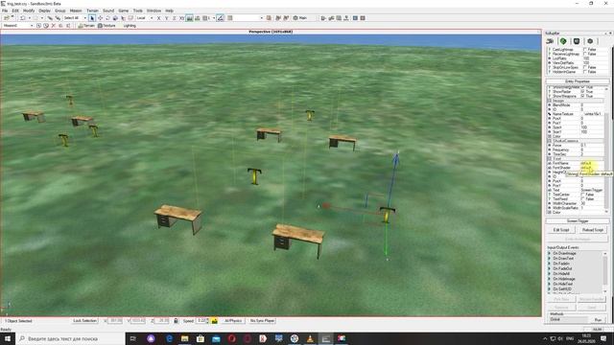Click the Color property row under Text
Viewport: 614px width, 345px height.
tap(576, 213)
